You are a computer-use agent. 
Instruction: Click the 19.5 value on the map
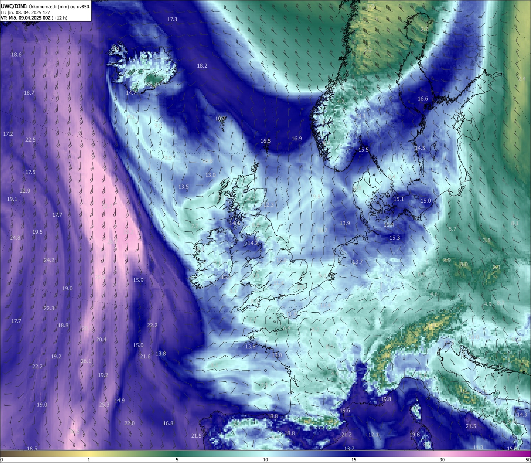pyautogui.click(x=37, y=232)
